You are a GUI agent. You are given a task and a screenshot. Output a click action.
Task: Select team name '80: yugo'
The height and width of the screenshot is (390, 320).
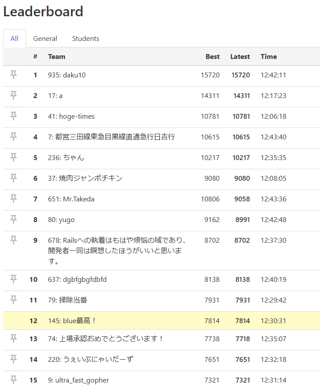click(61, 220)
